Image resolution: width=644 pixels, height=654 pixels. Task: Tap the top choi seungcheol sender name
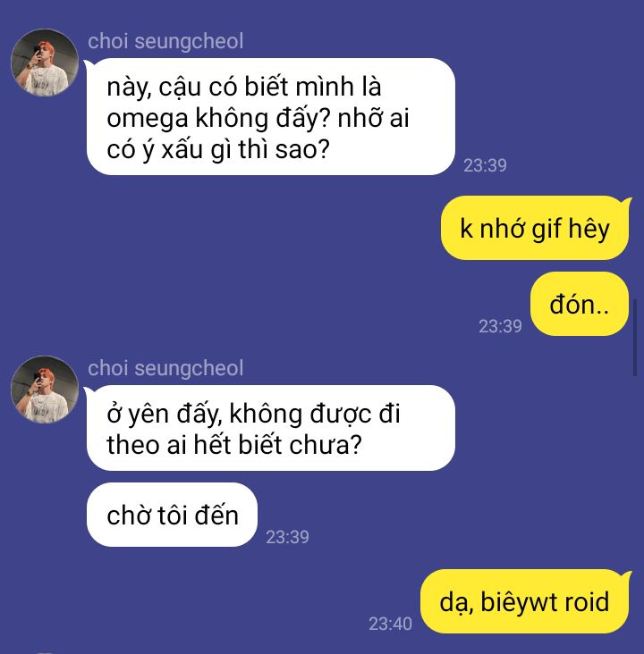click(165, 41)
